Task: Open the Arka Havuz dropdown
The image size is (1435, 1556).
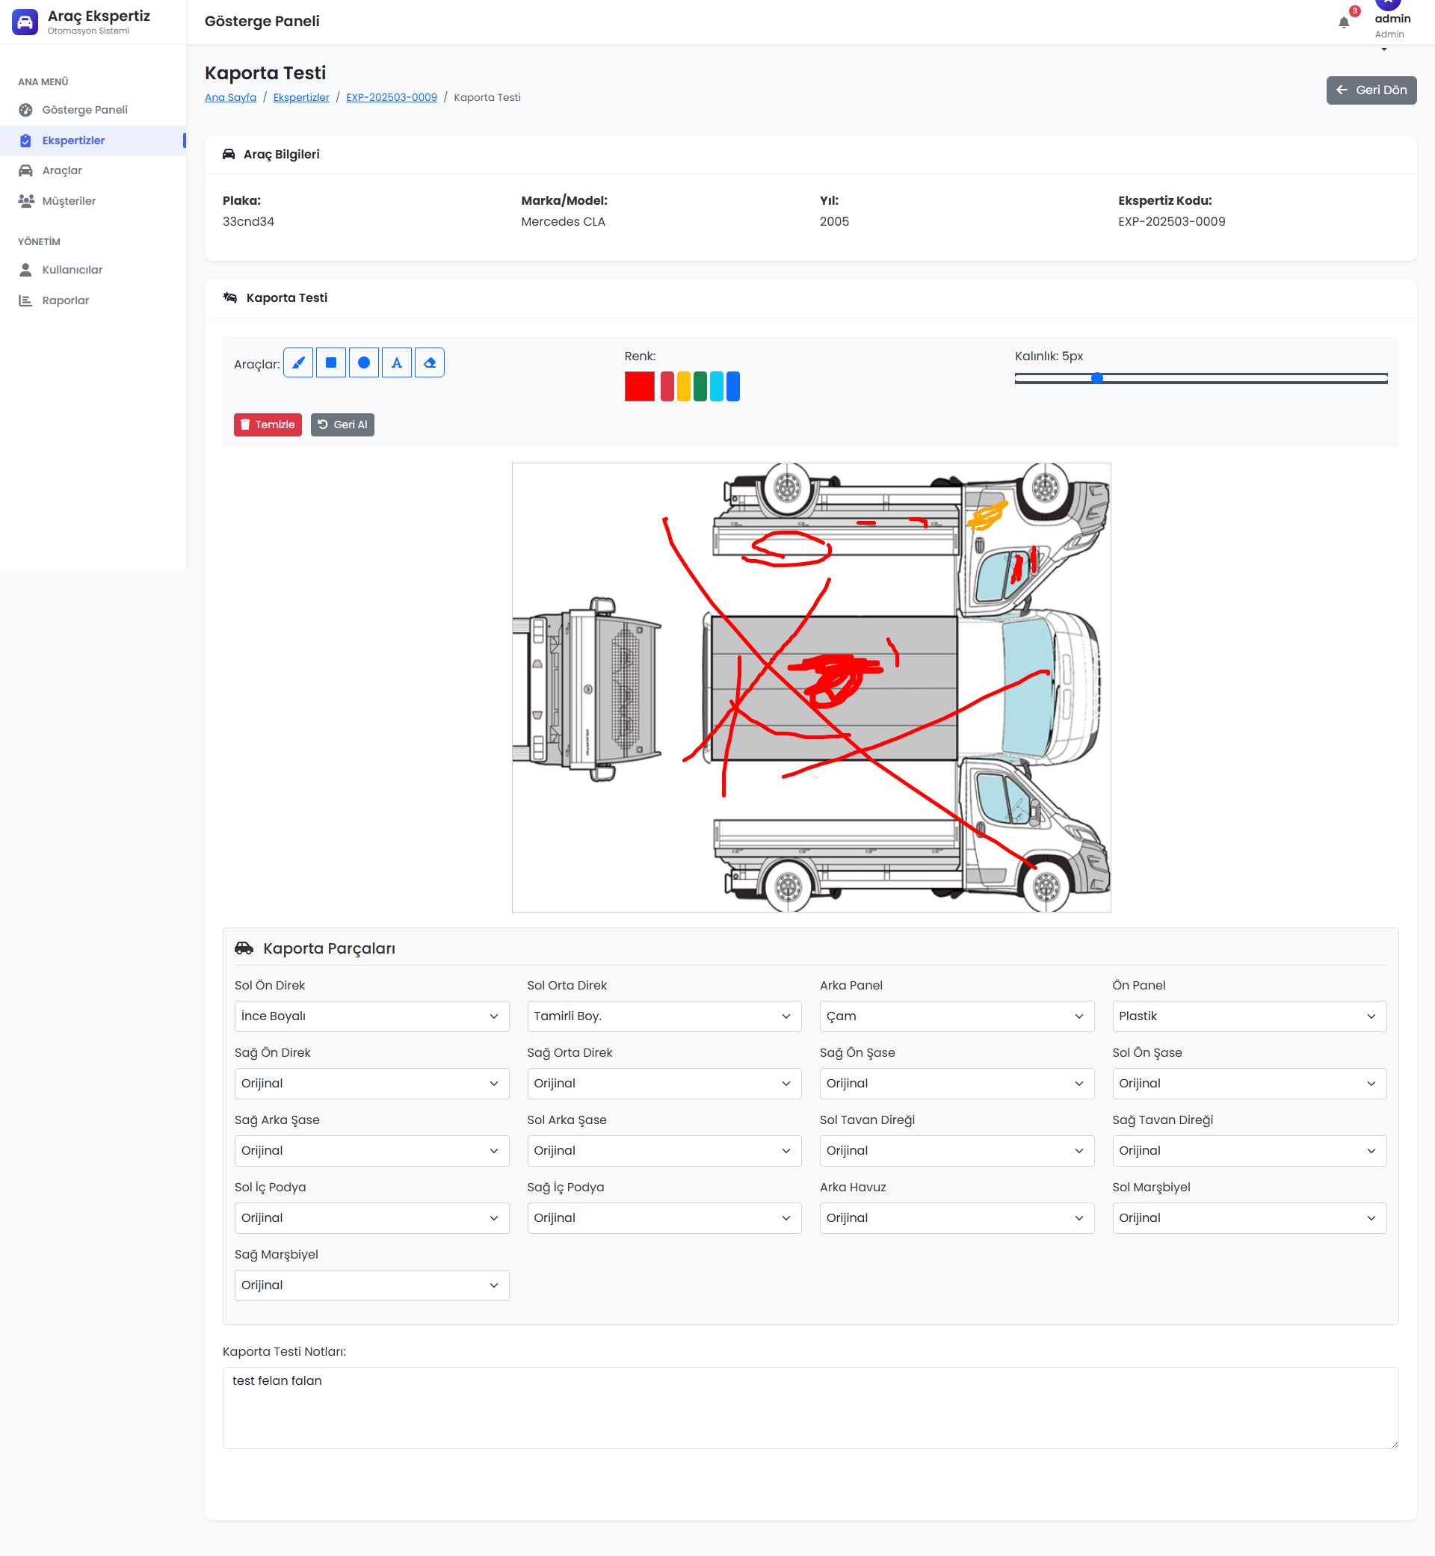Action: (x=957, y=1218)
